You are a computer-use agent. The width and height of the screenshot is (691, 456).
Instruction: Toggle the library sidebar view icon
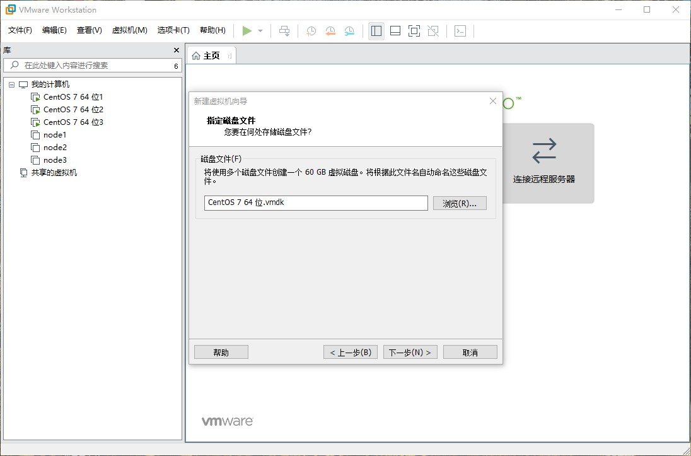click(x=376, y=31)
